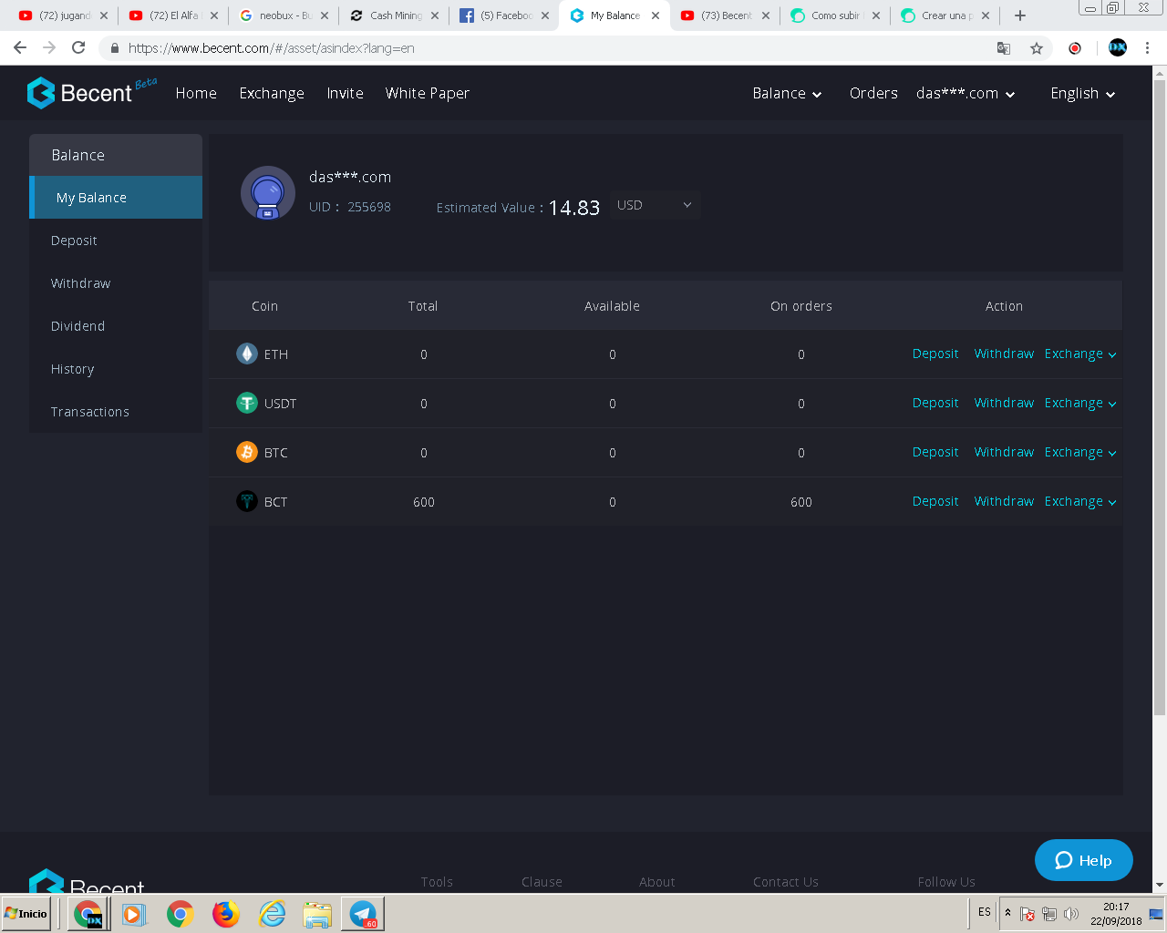Show hidden system tray icons

click(x=1007, y=913)
